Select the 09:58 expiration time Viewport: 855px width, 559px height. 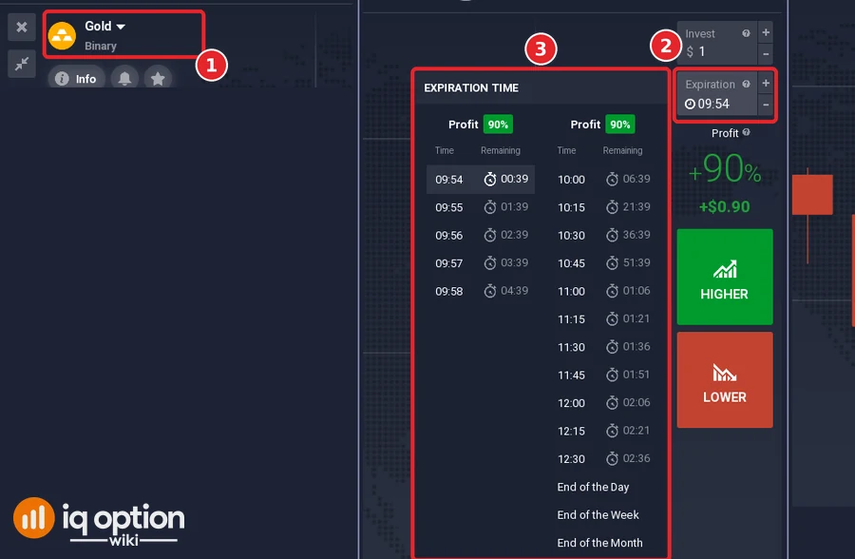coord(481,290)
